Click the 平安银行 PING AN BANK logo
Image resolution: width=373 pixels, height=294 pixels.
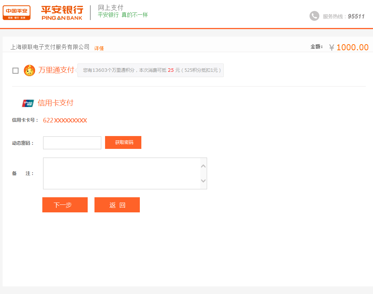click(62, 13)
